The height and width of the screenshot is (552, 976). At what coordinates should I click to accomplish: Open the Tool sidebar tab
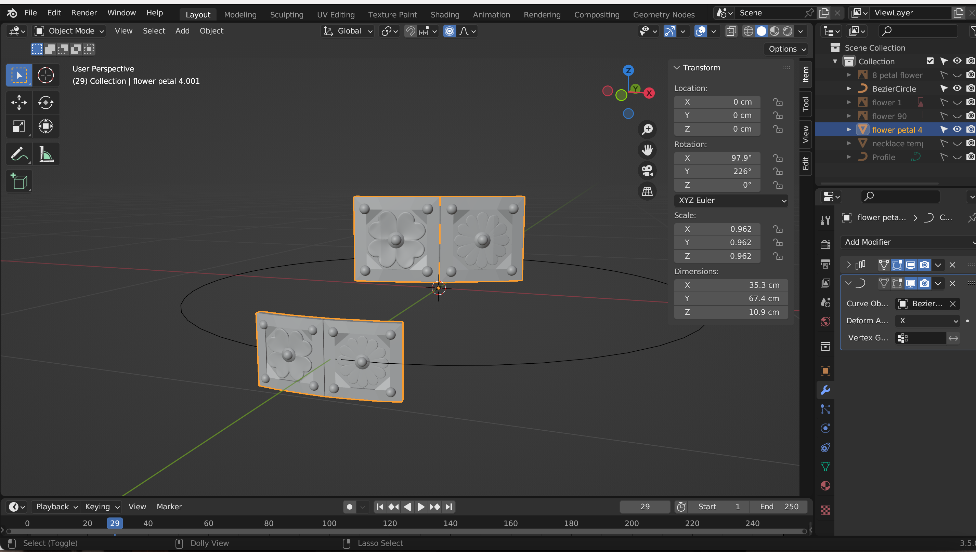pos(806,104)
